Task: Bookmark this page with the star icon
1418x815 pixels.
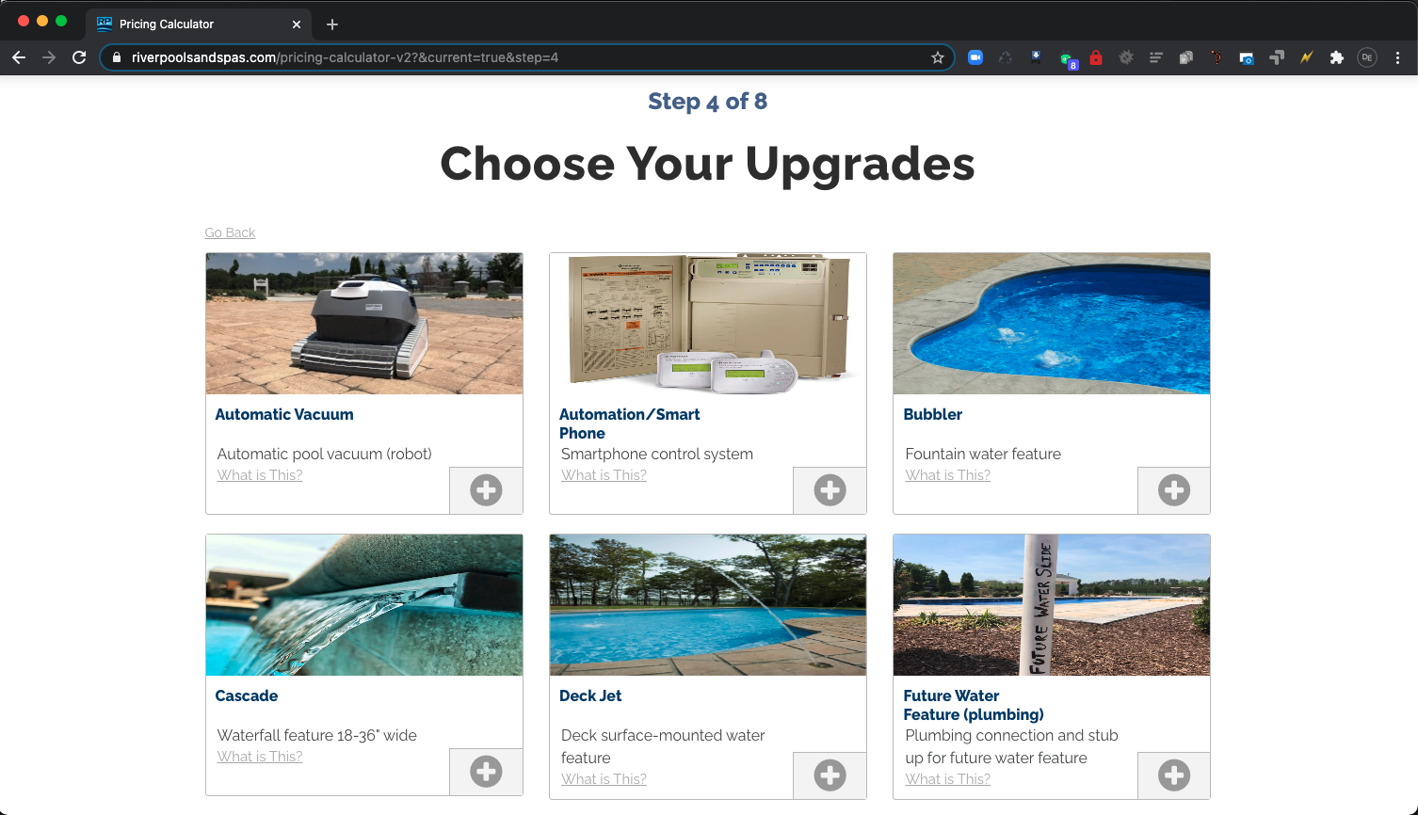Action: coord(938,57)
